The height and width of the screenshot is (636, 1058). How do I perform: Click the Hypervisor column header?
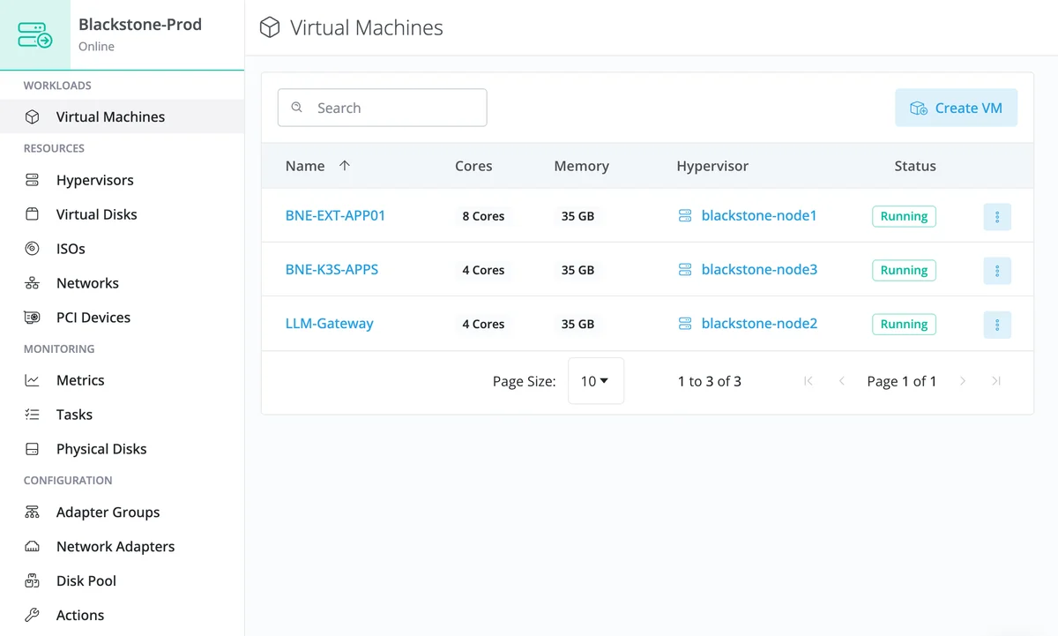712,166
